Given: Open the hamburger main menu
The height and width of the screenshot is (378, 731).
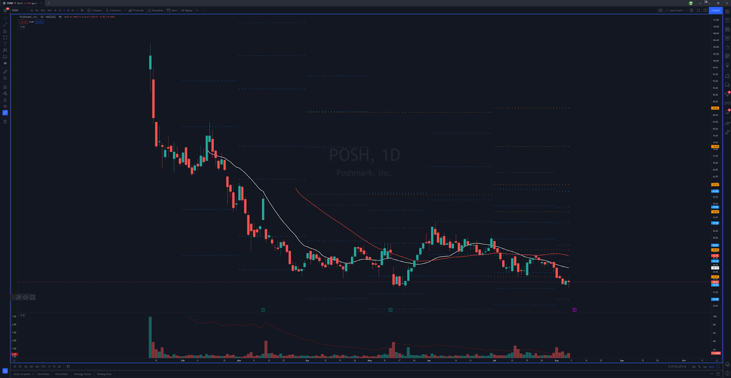Looking at the screenshot, I should pos(5,10).
